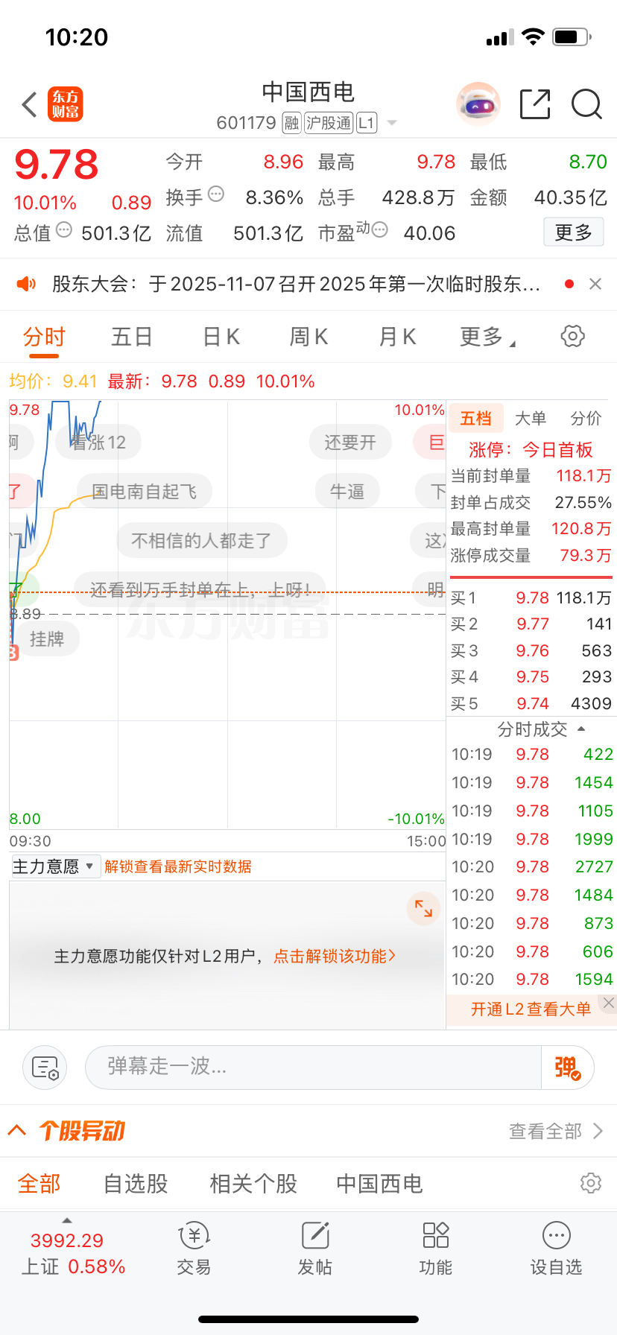Viewport: 617px width, 1335px height.
Task: Close the 开通L2查看大单 banner
Action: click(609, 1003)
